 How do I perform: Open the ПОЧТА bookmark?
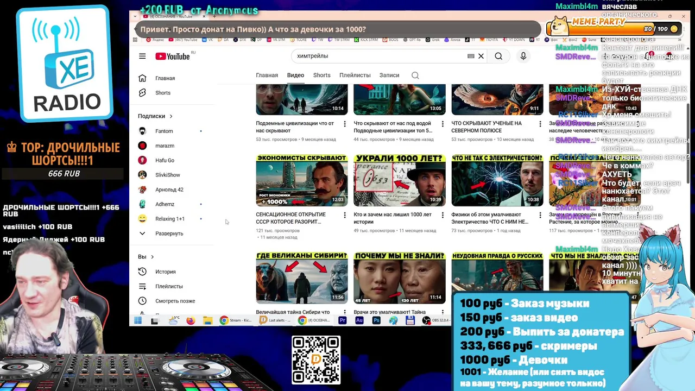point(489,40)
